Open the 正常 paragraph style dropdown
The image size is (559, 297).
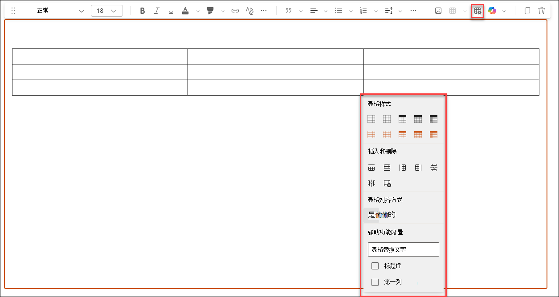coord(60,11)
